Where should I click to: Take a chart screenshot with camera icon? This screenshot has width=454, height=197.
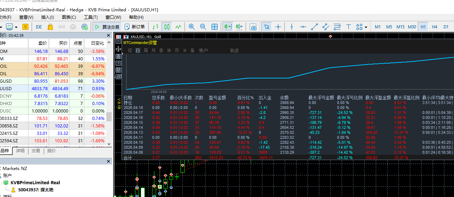tap(253, 27)
